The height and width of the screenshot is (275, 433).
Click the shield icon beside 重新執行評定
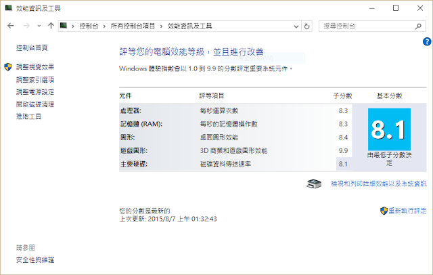pos(384,211)
